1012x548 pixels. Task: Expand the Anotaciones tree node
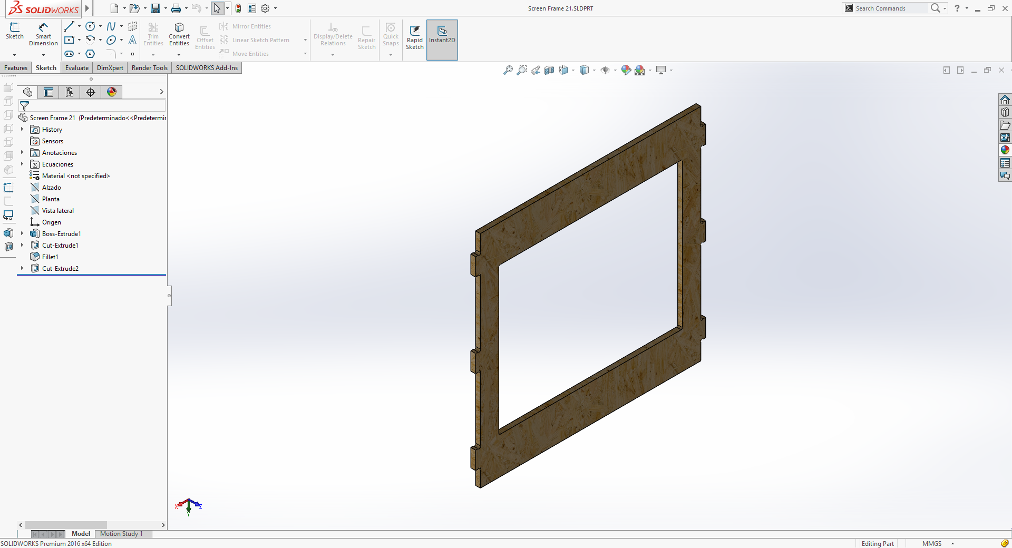(x=22, y=152)
